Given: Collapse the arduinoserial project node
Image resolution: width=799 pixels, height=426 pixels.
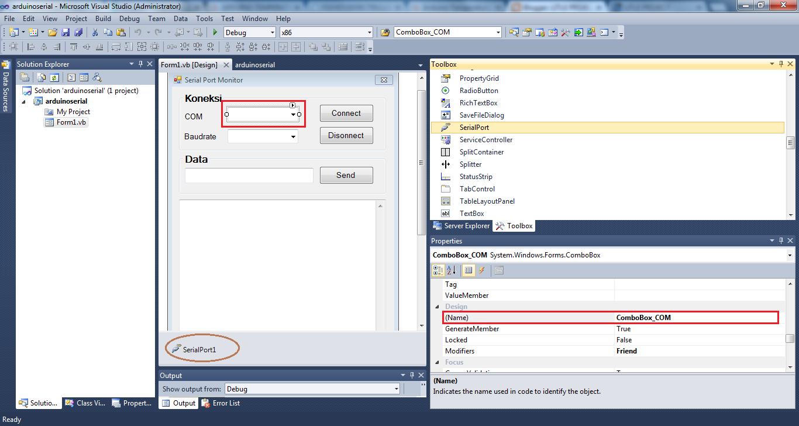Looking at the screenshot, I should 25,101.
